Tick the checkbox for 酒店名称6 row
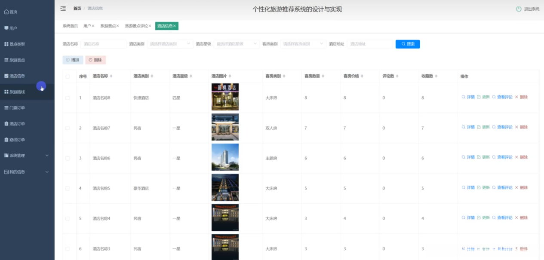 [x=67, y=158]
